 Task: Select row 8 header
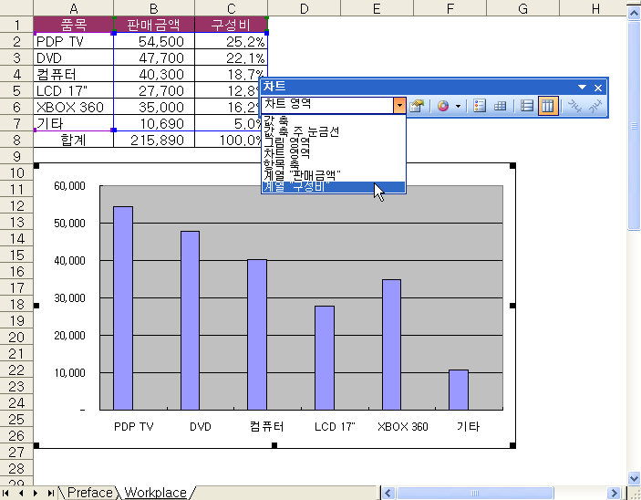tap(16, 140)
